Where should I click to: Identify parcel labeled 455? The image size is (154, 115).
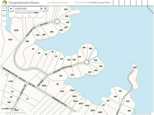[66, 9]
